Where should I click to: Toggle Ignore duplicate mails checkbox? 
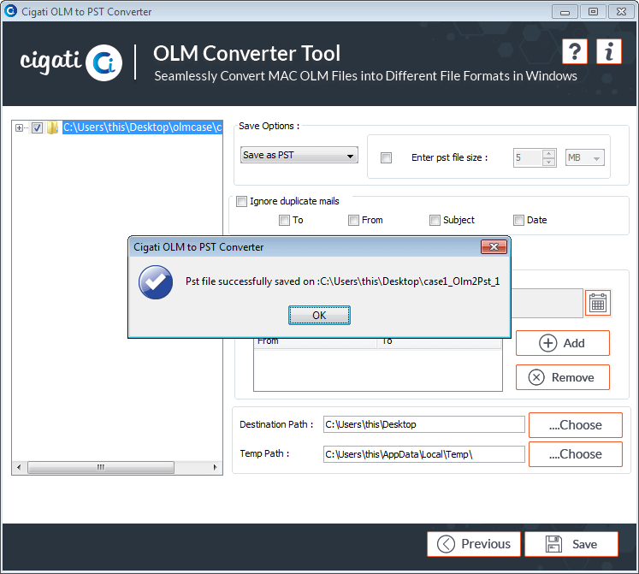pos(242,201)
